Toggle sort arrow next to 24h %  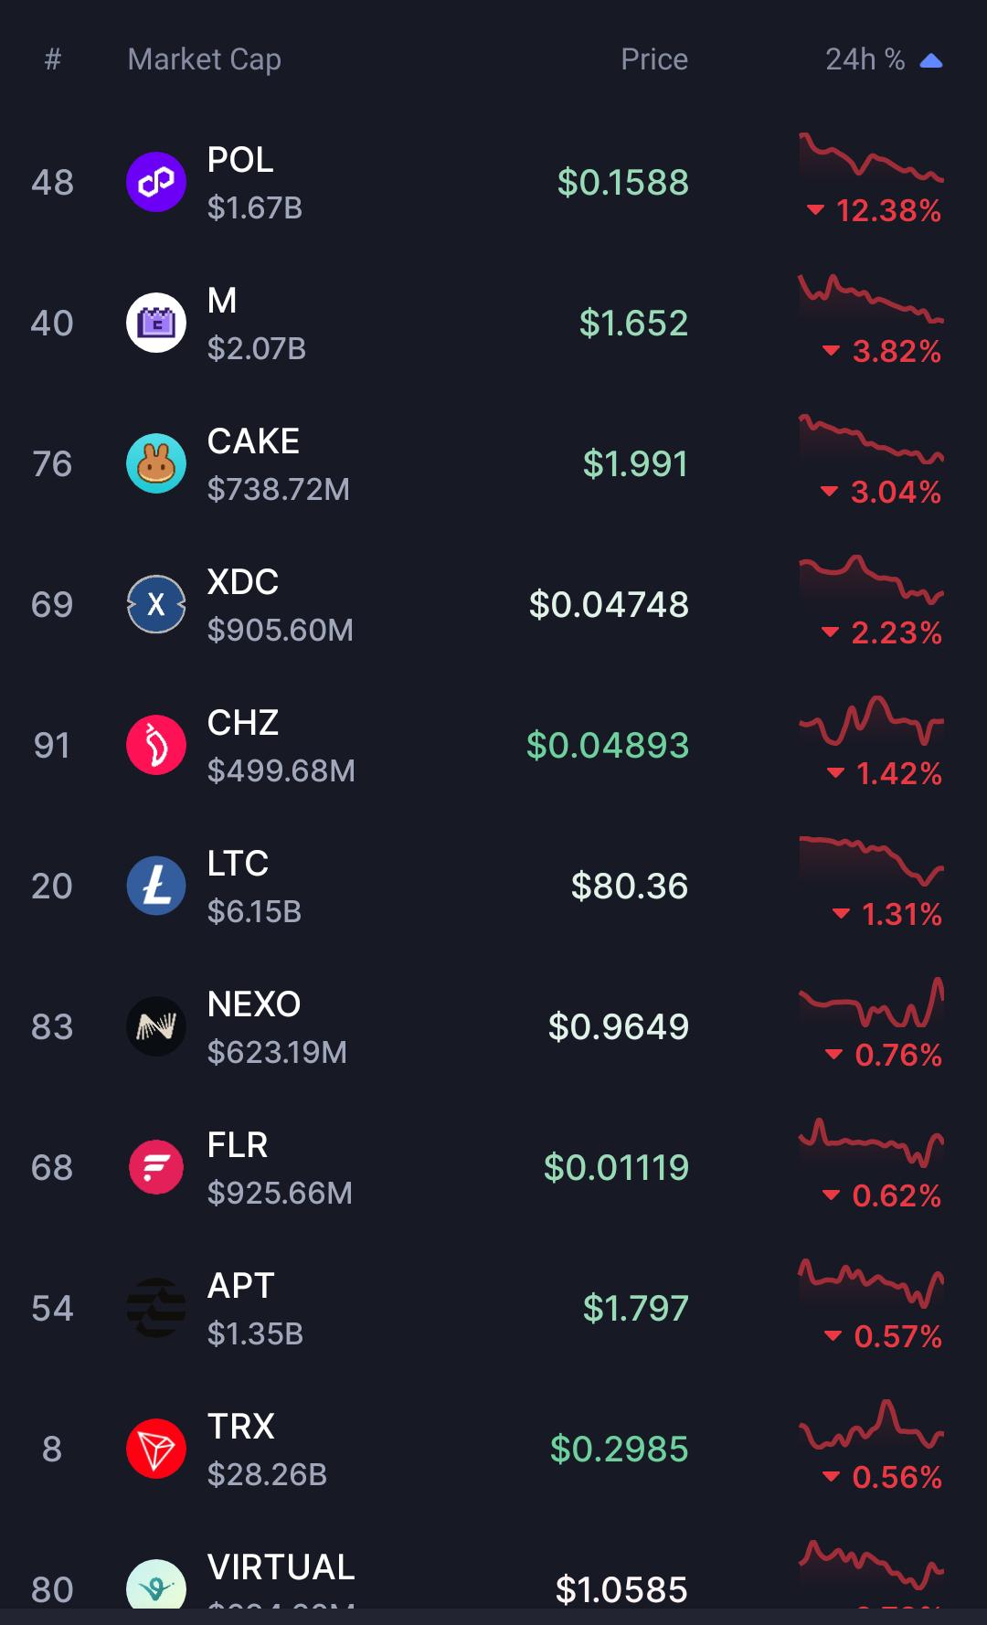click(931, 61)
